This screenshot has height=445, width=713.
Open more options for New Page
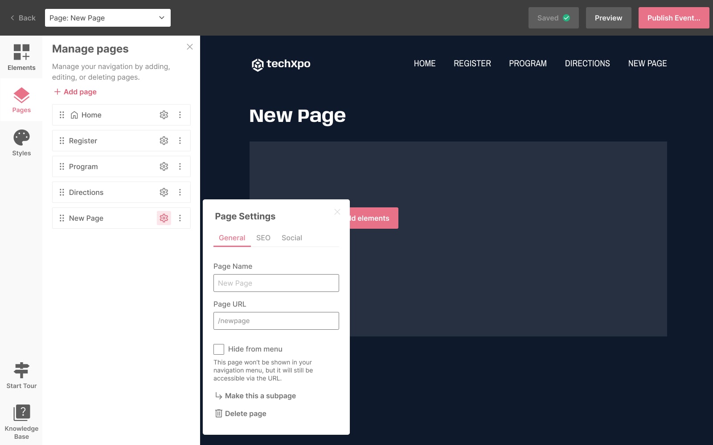180,218
